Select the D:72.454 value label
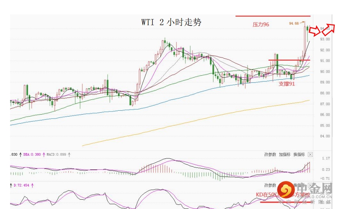This screenshot has height=209, width=338. 21,185
